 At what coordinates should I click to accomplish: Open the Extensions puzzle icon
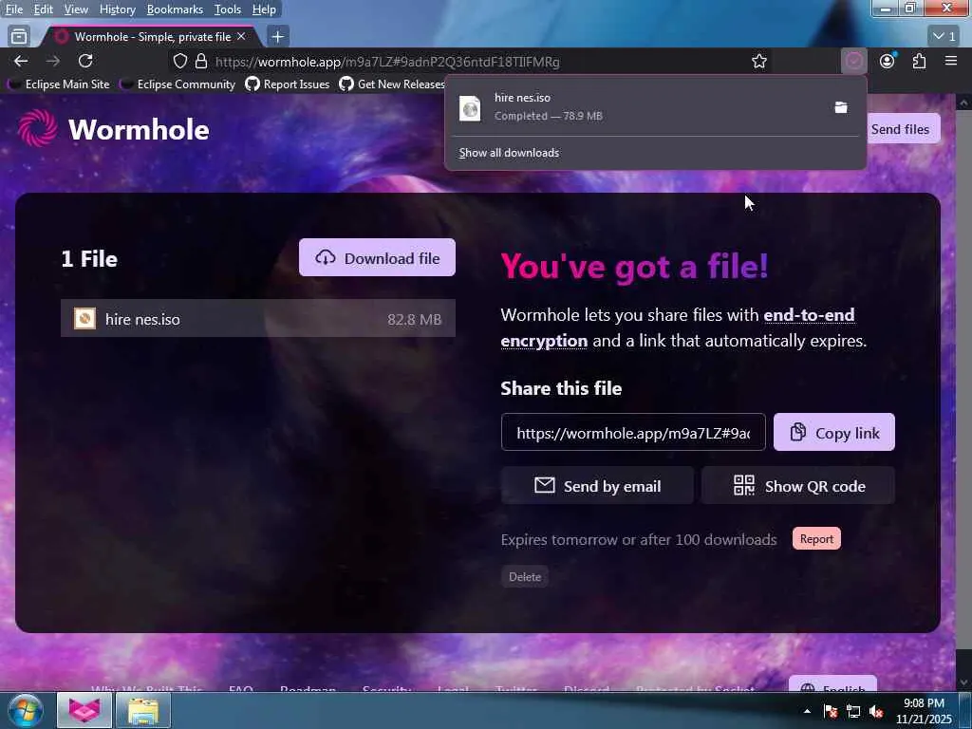click(x=919, y=61)
